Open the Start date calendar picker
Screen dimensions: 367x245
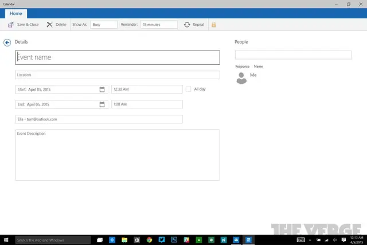coord(102,90)
